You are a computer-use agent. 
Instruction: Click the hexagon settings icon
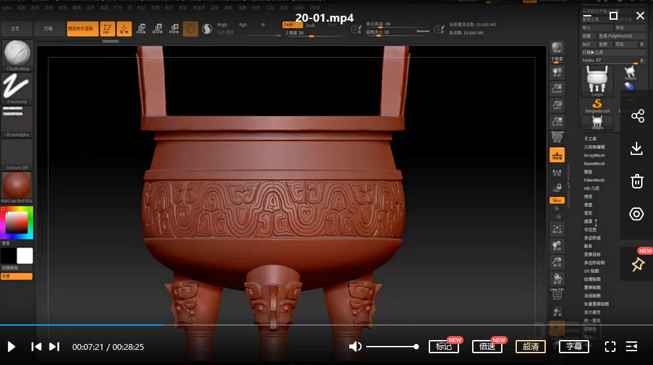[637, 214]
